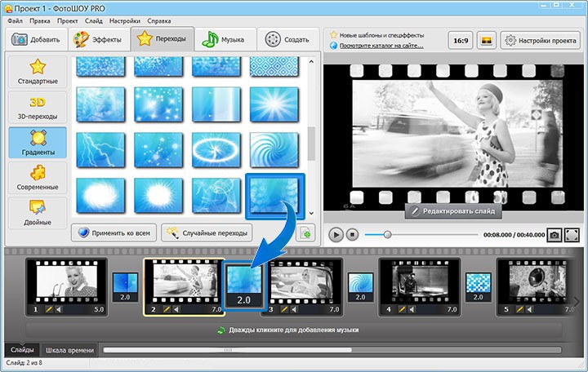Choose the white swirl cloud transition

click(x=100, y=195)
